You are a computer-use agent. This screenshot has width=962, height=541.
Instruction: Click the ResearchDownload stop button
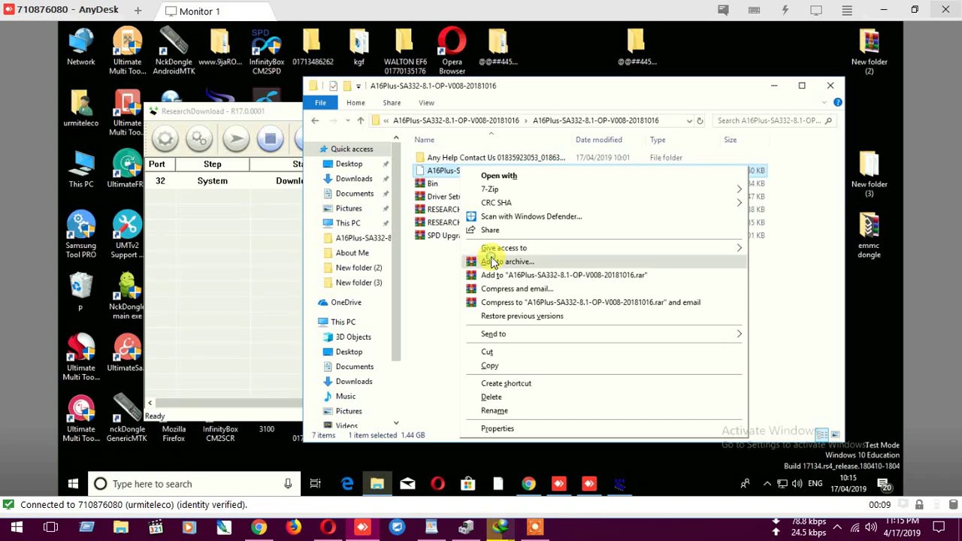[271, 139]
